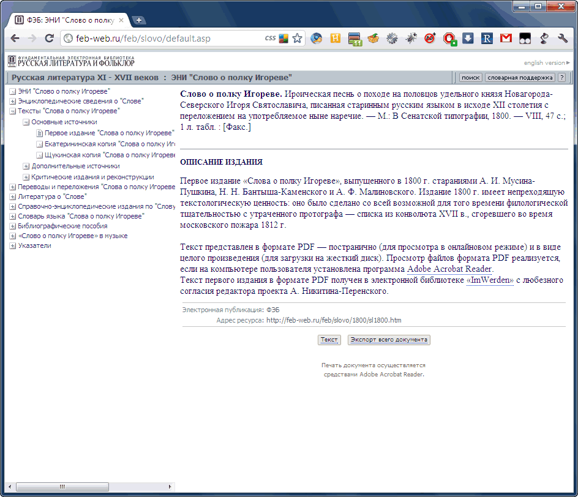Click the colorful squares icon in the address bar

(283, 39)
